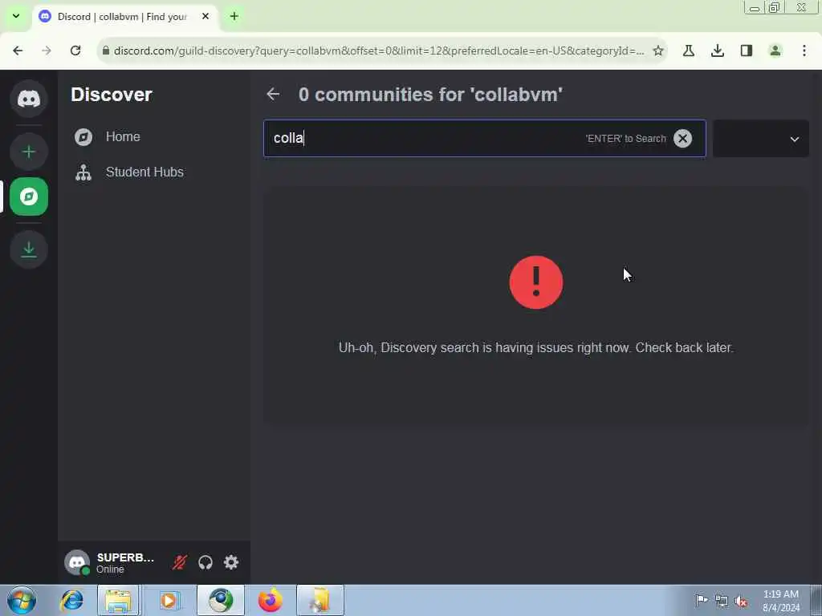Viewport: 822px width, 616px height.
Task: Click muted volume speaker tray icon
Action: 741,601
